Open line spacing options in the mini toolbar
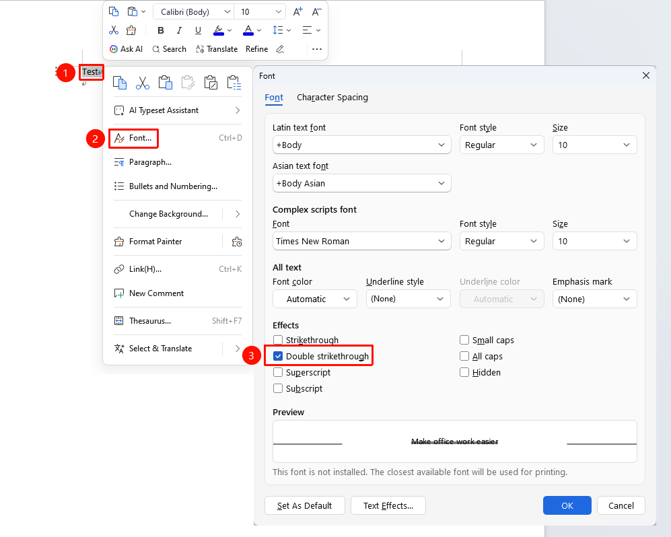The image size is (671, 537). point(281,30)
